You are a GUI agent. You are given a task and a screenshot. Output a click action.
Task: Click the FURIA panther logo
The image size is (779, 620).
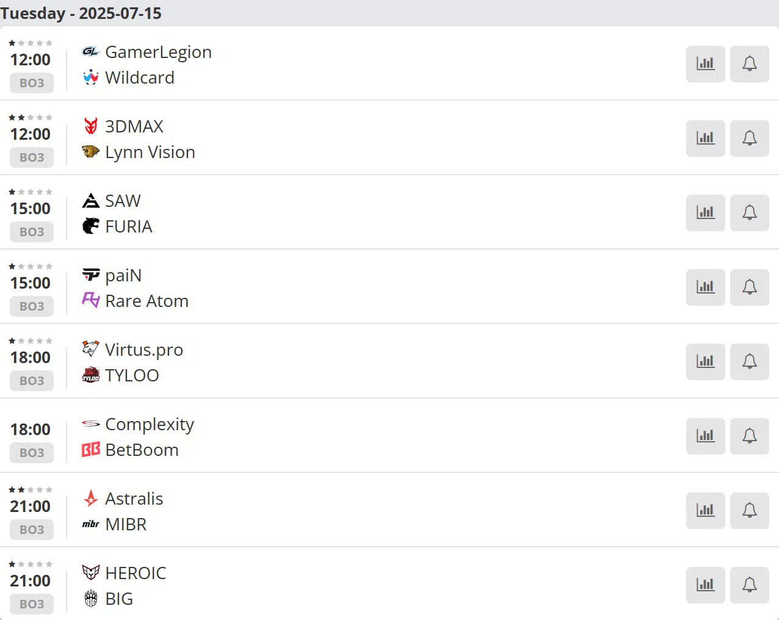[x=90, y=226]
